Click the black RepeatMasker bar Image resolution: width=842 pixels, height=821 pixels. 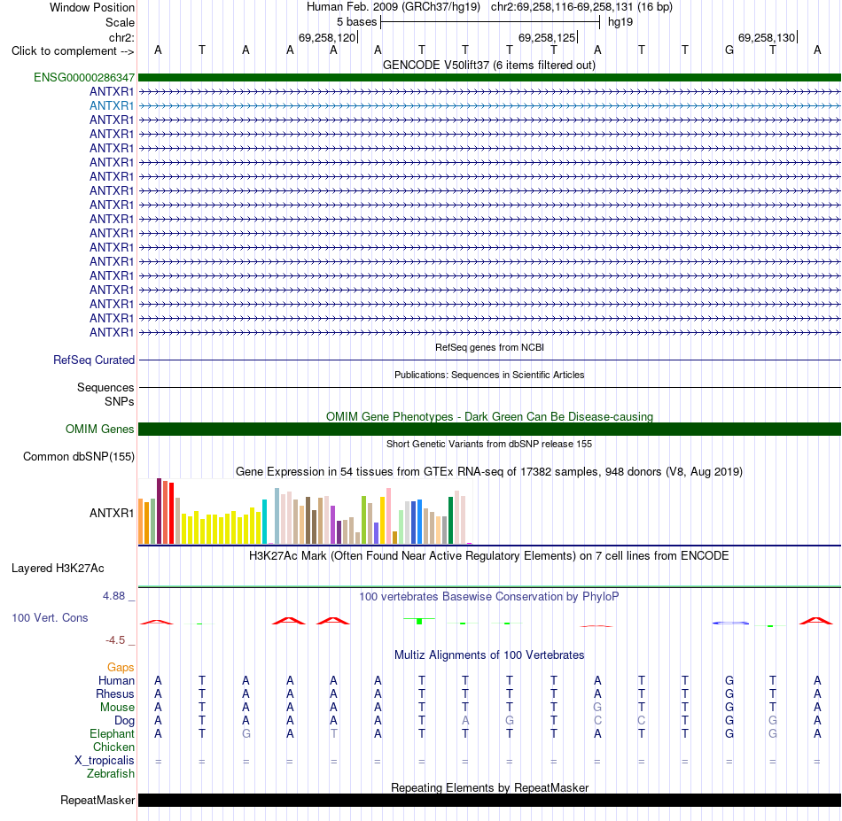click(x=489, y=800)
